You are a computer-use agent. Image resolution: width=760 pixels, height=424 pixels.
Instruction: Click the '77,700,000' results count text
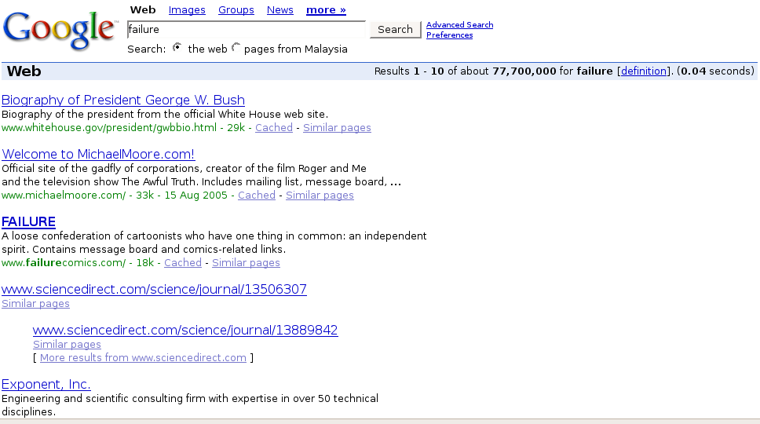(x=524, y=71)
